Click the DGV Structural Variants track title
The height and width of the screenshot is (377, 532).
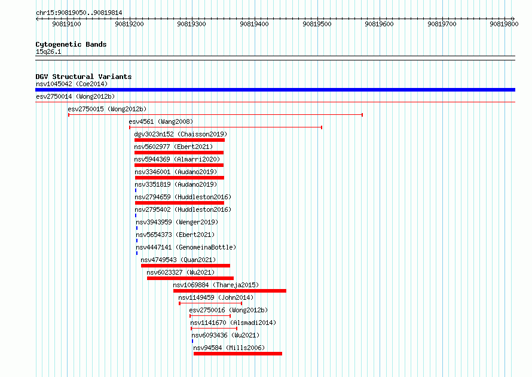(84, 77)
